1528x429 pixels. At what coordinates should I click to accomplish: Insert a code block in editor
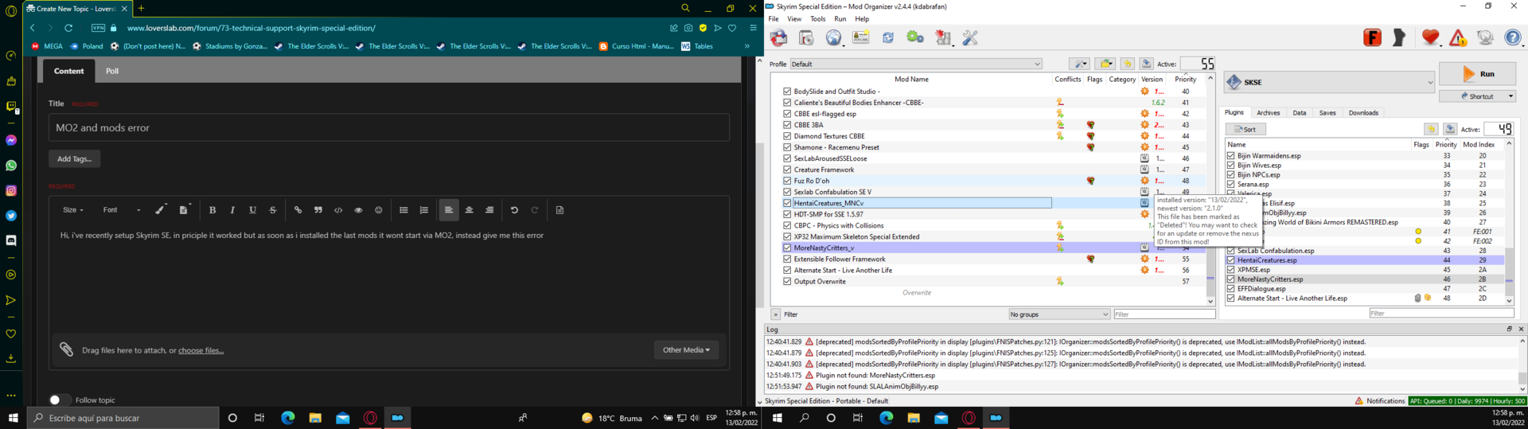tap(338, 210)
